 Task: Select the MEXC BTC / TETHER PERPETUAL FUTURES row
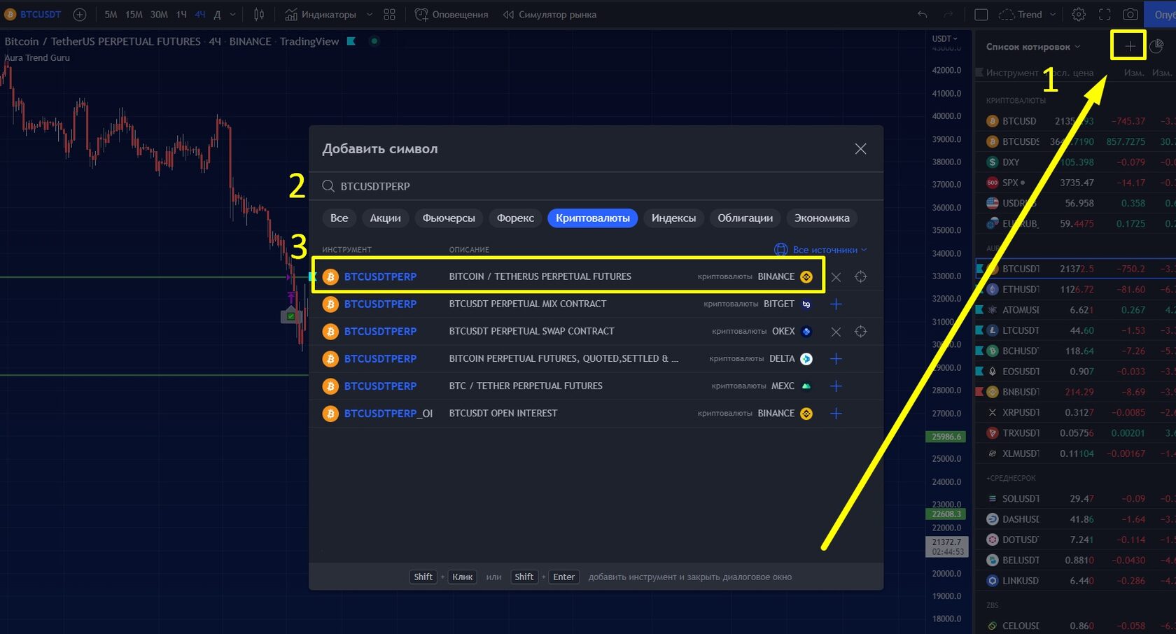click(x=596, y=386)
